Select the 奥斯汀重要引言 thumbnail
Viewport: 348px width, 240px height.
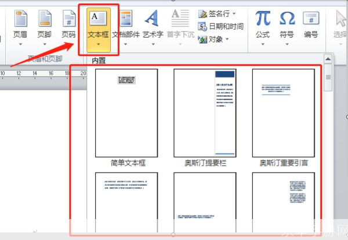click(284, 113)
